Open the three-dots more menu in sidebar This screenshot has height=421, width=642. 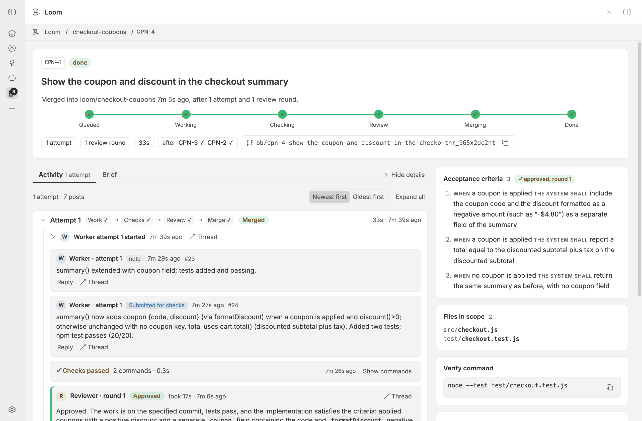click(12, 108)
